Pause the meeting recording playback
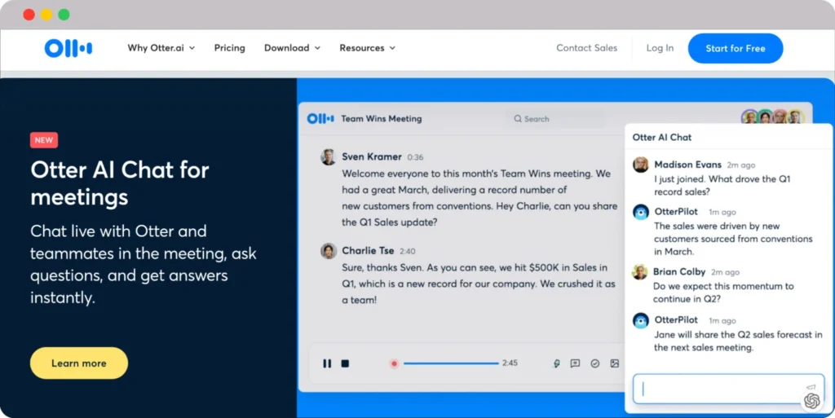835x418 pixels. pos(327,363)
